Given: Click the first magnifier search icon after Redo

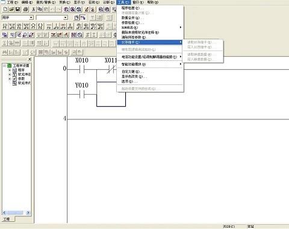Looking at the screenshot, I should tap(66, 9).
